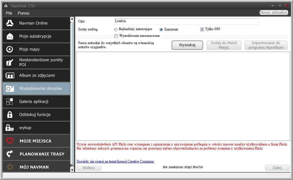Click the Nowa aktualiza button
The image size is (293, 180).
click(273, 12)
